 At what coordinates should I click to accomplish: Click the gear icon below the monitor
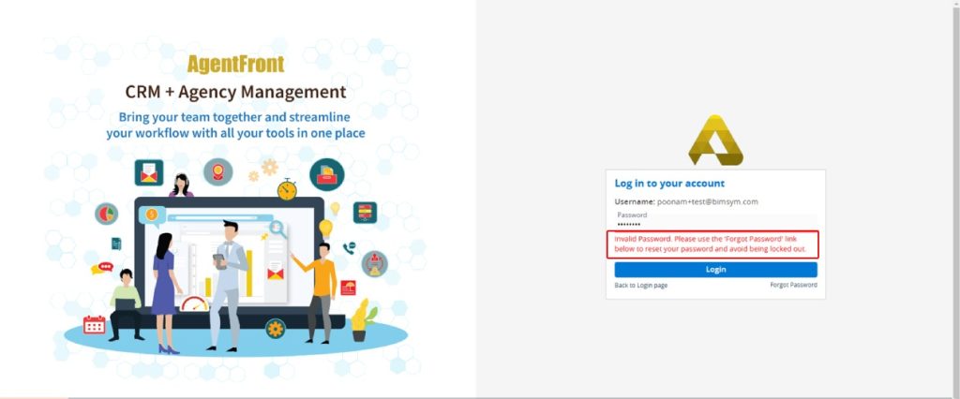click(x=275, y=328)
